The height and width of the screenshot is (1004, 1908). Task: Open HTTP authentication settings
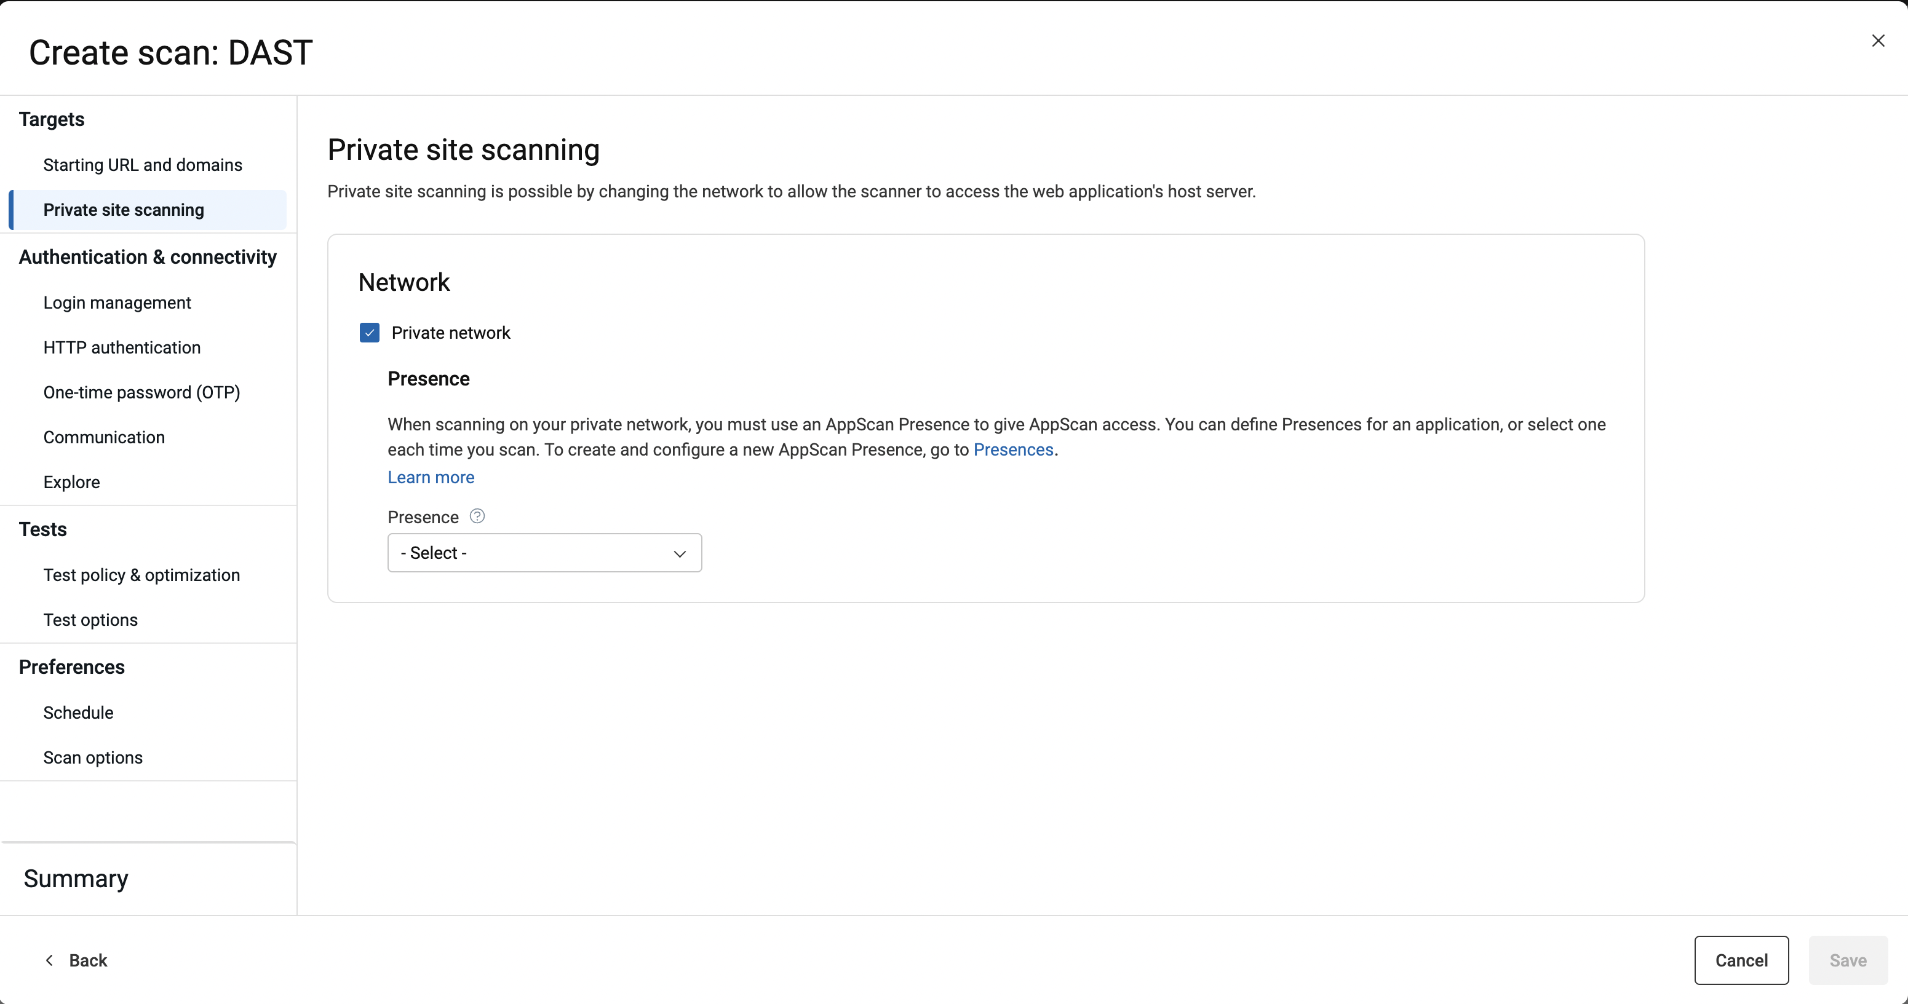pos(122,347)
